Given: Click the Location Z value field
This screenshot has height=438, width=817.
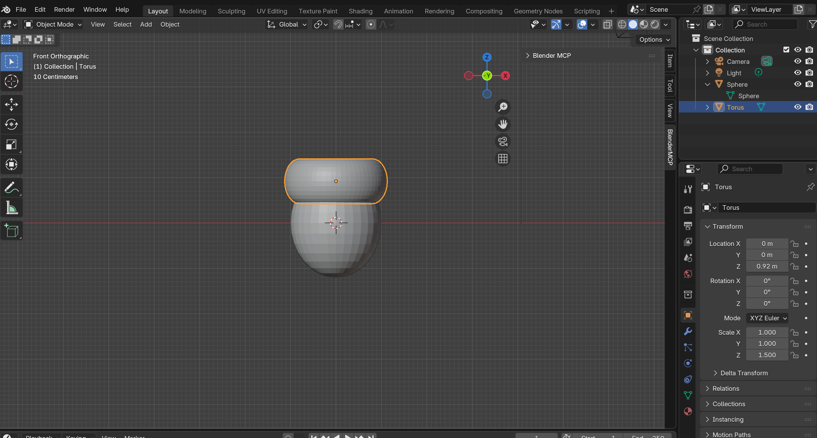Looking at the screenshot, I should click(767, 266).
